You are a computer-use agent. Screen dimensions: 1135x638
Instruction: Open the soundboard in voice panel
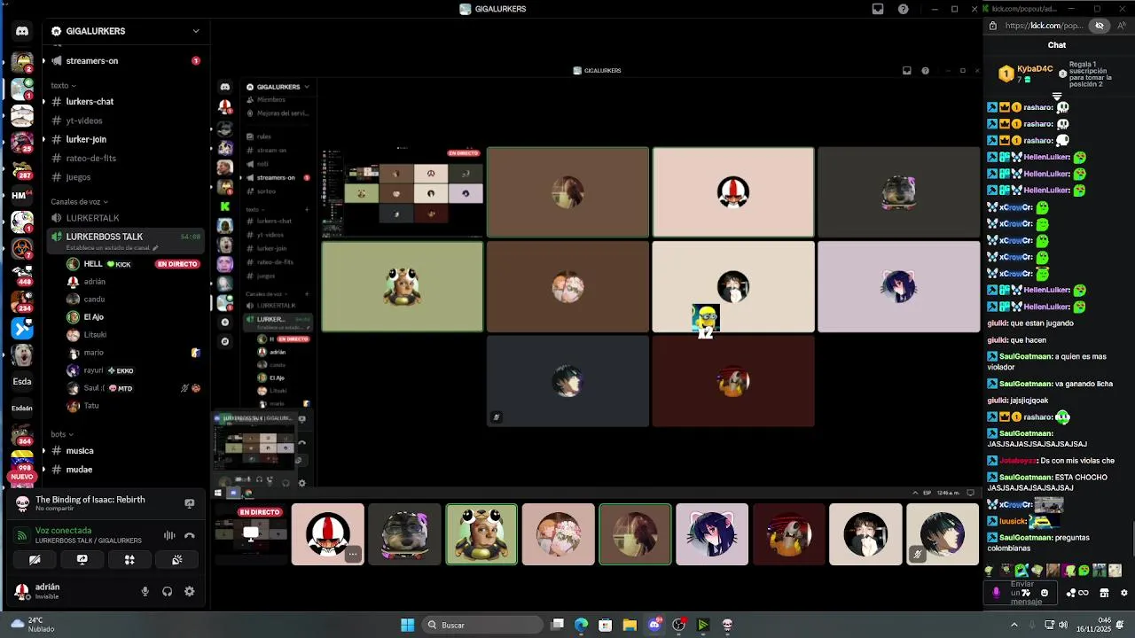177,560
